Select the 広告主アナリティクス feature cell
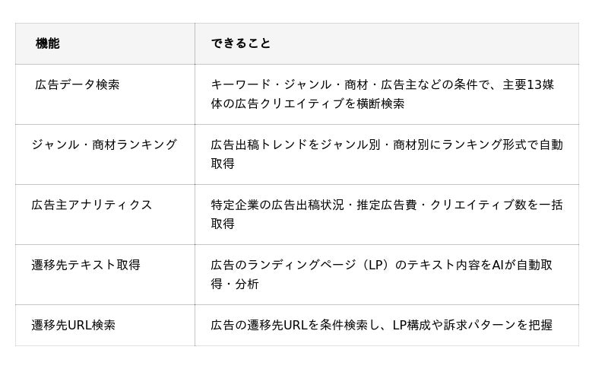608x369 pixels. click(x=91, y=205)
